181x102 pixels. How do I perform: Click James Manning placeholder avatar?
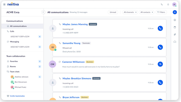[53, 28]
